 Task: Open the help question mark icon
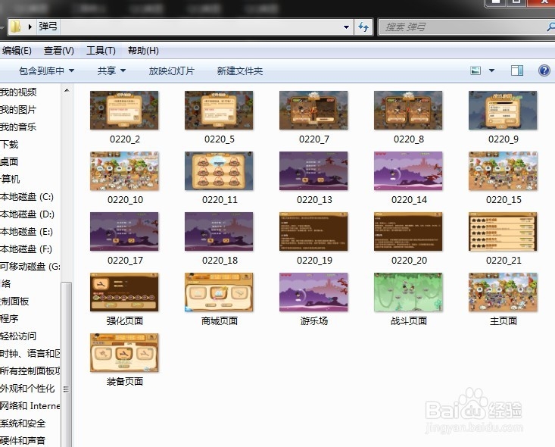coord(544,70)
